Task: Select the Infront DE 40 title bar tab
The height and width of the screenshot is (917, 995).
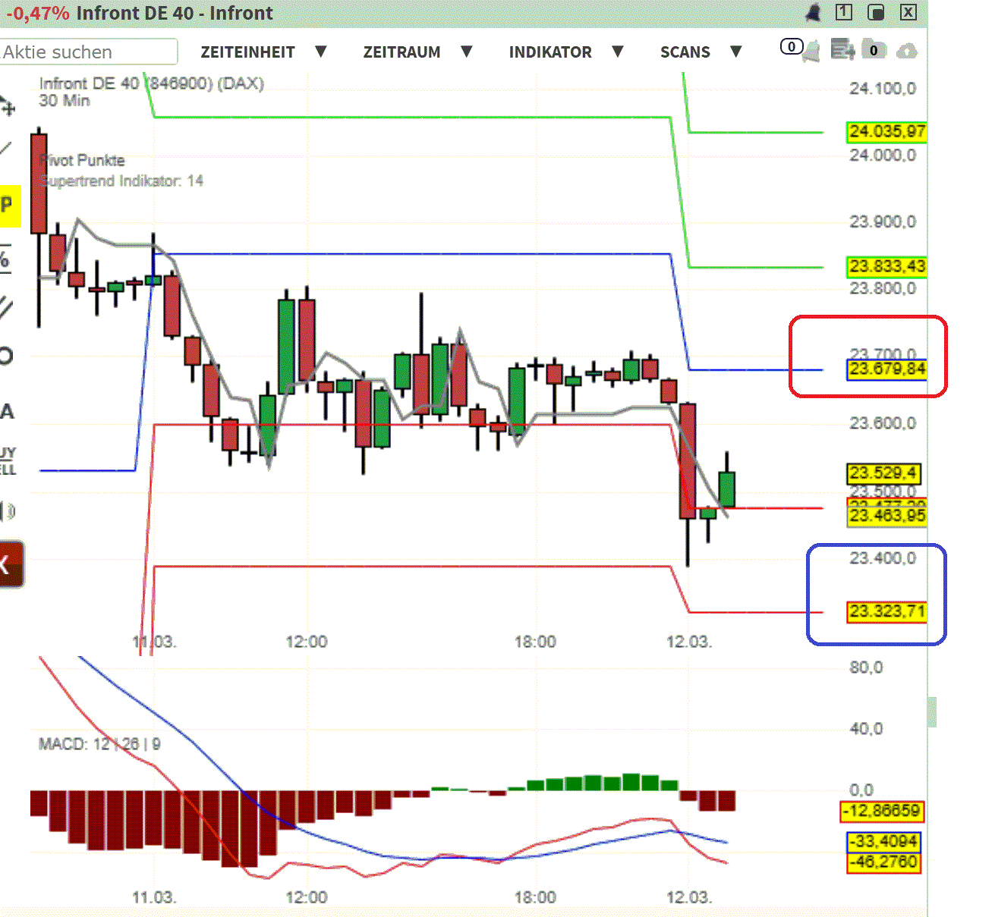Action: (x=176, y=13)
